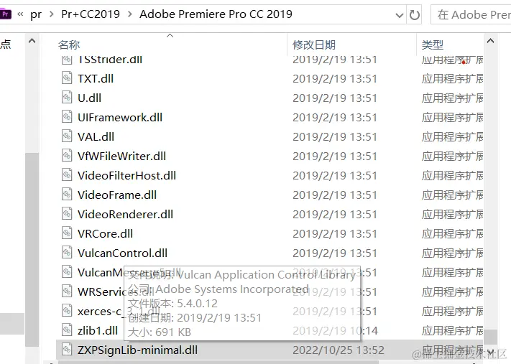The width and height of the screenshot is (511, 364).
Task: Click the ZXPSignLib-minimal.dll file icon
Action: (x=67, y=350)
